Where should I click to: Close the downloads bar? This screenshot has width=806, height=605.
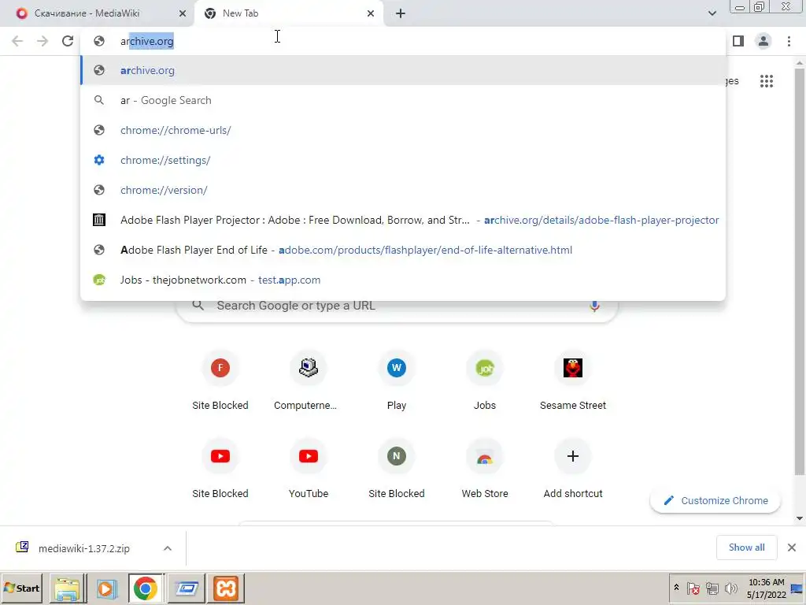792,547
